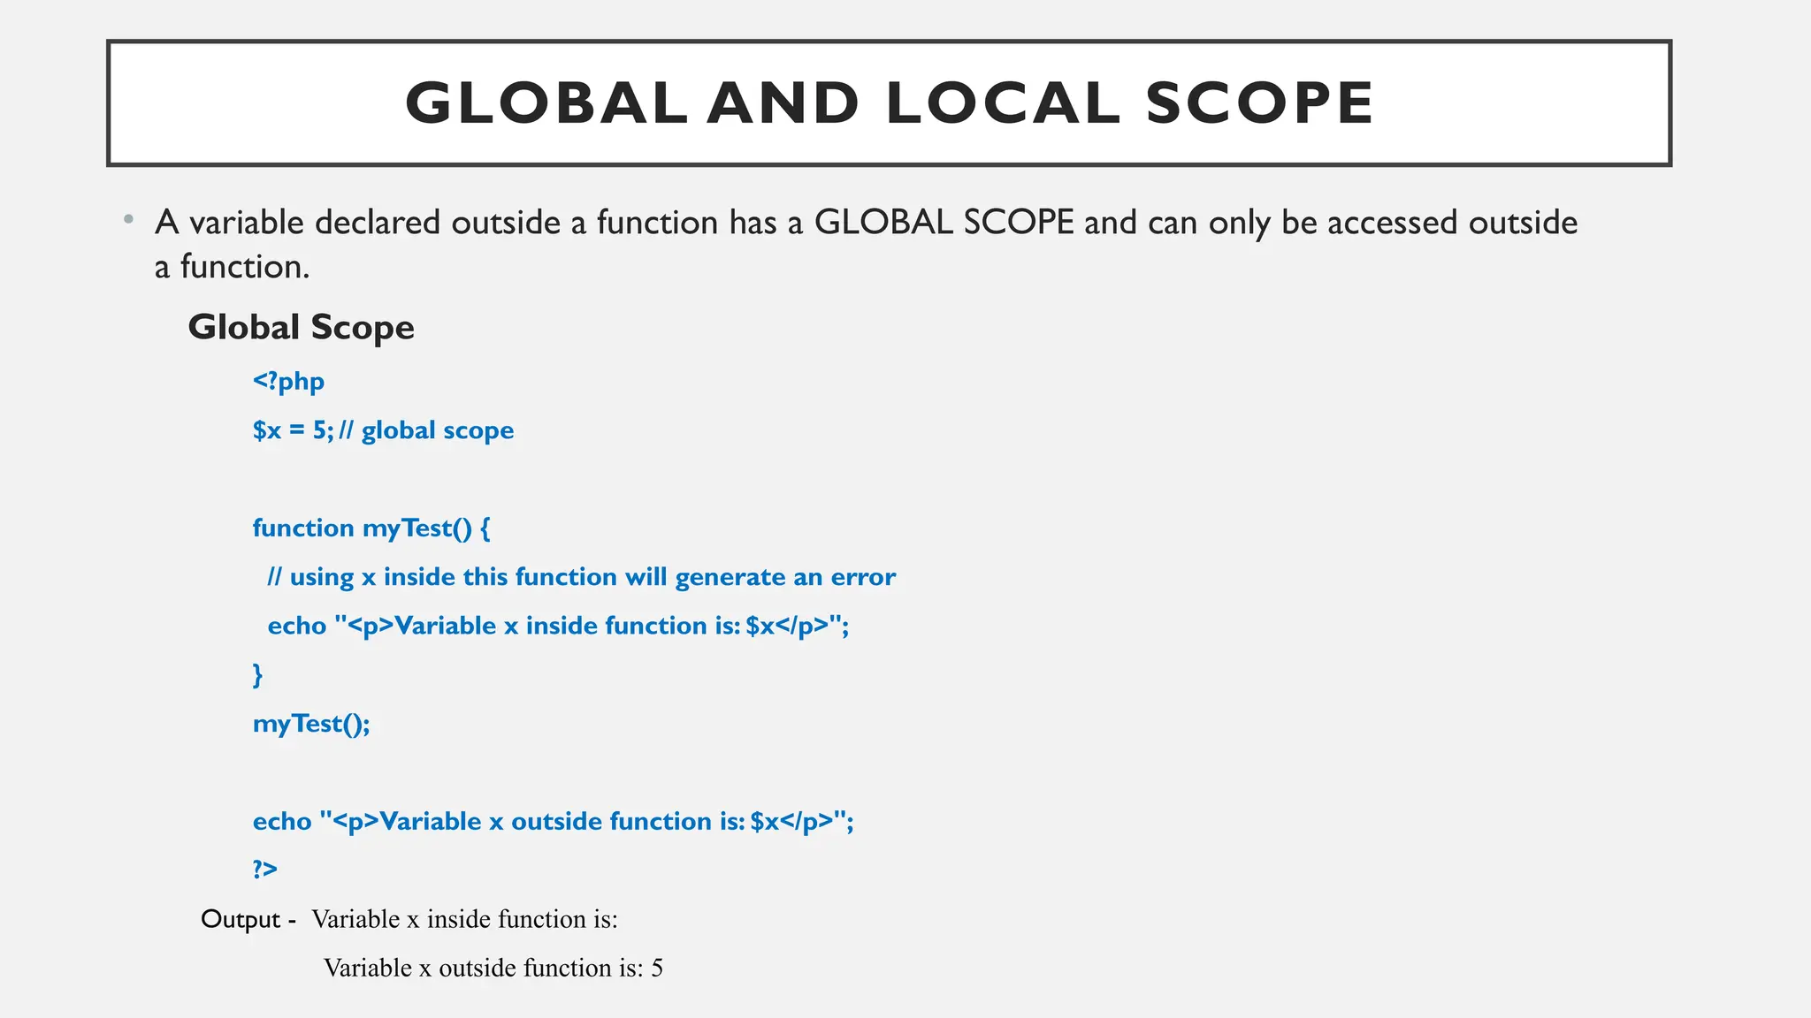This screenshot has width=1811, height=1018.
Task: Click the bullet text about GLOBAL SCOPE variable
Action: coord(866,244)
